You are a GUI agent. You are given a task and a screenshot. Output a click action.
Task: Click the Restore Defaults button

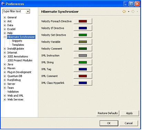(108, 113)
